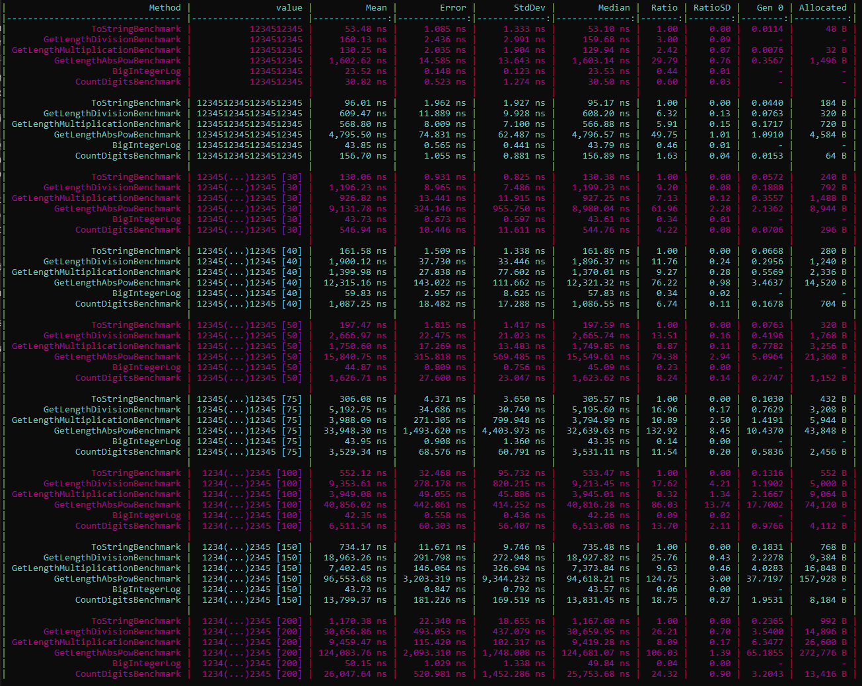The width and height of the screenshot is (862, 686).
Task: Select the mean value 53.48 ns
Action: tap(366, 29)
